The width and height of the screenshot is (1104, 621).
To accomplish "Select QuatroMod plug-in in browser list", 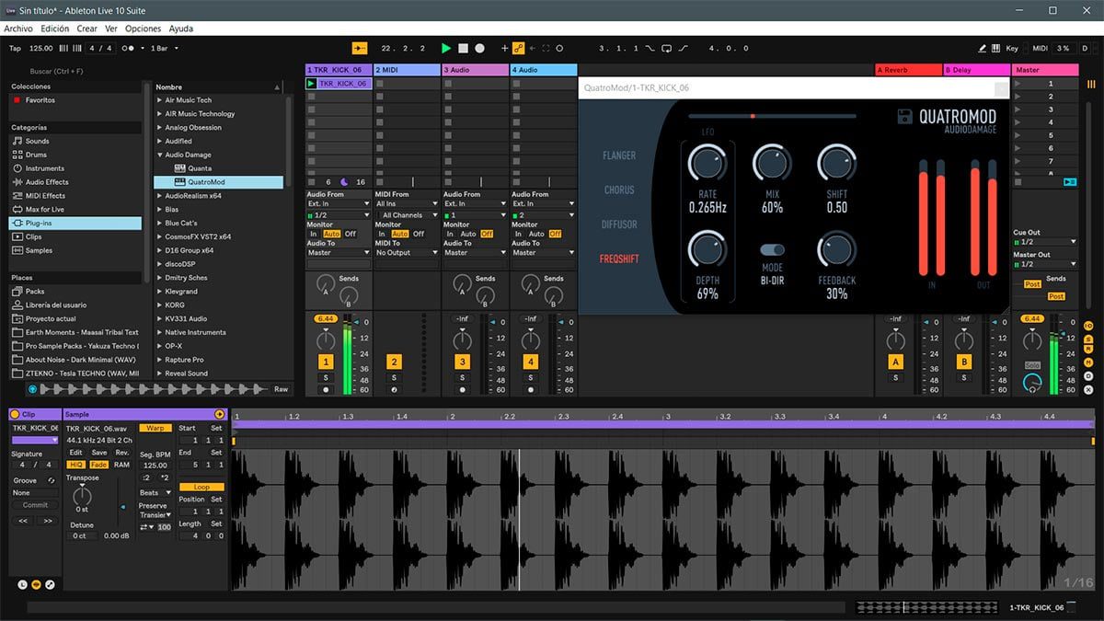I will (x=218, y=182).
